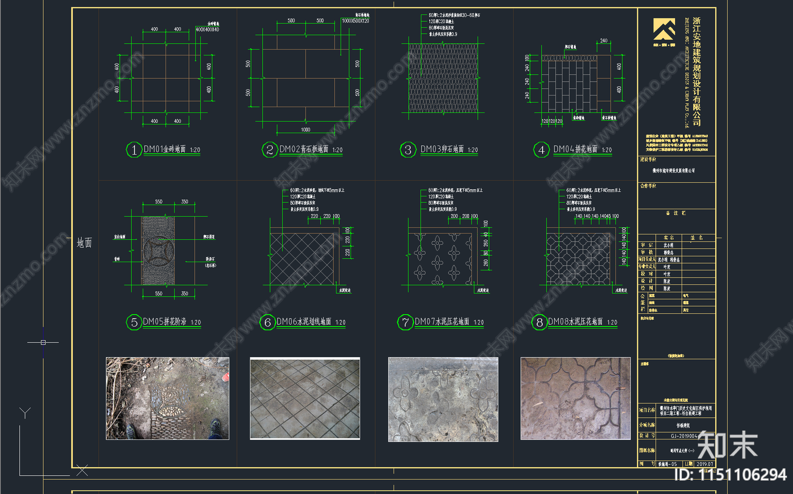Select the DM08 title text

(575, 322)
